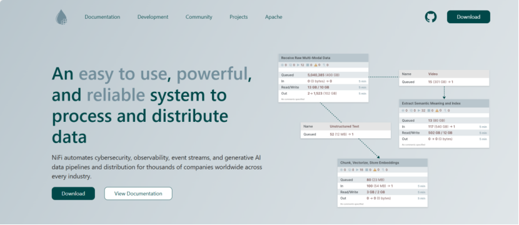Select Projects in the navigation bar
Viewport: 519px width, 225px height.
[239, 17]
